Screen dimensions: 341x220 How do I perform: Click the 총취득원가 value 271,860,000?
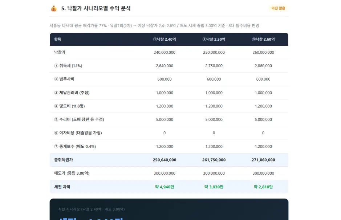click(263, 160)
